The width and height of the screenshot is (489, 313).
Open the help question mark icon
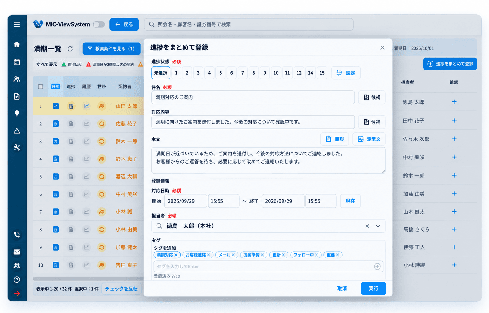click(17, 280)
